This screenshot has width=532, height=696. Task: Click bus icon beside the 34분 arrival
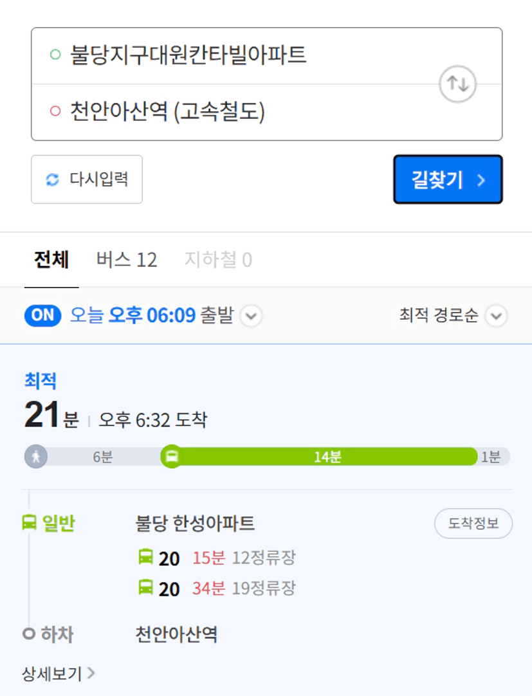point(145,587)
